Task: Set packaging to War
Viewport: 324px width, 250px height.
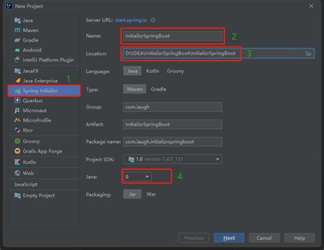Action: click(x=151, y=194)
